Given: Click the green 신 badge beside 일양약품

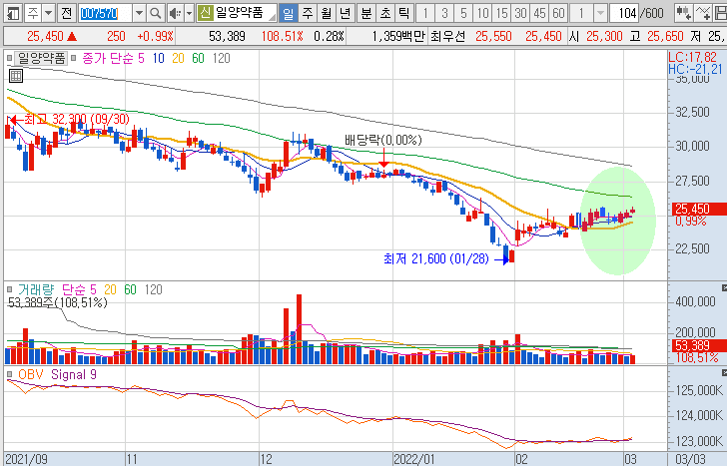Looking at the screenshot, I should [x=205, y=13].
